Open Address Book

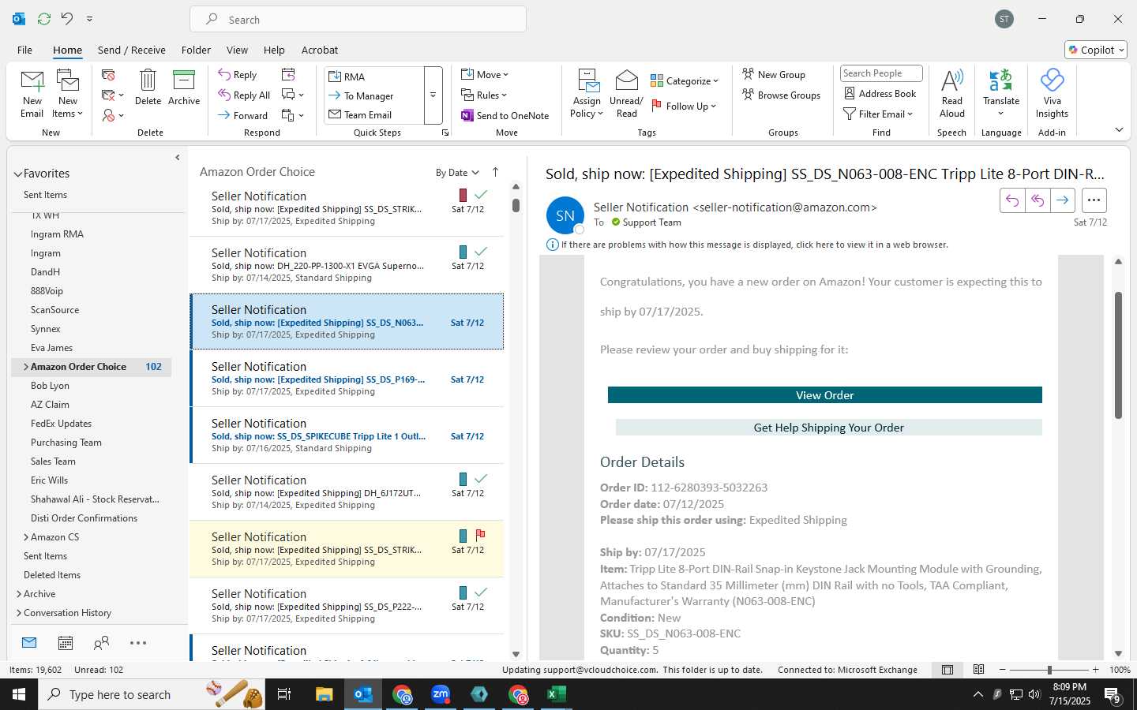pos(880,93)
